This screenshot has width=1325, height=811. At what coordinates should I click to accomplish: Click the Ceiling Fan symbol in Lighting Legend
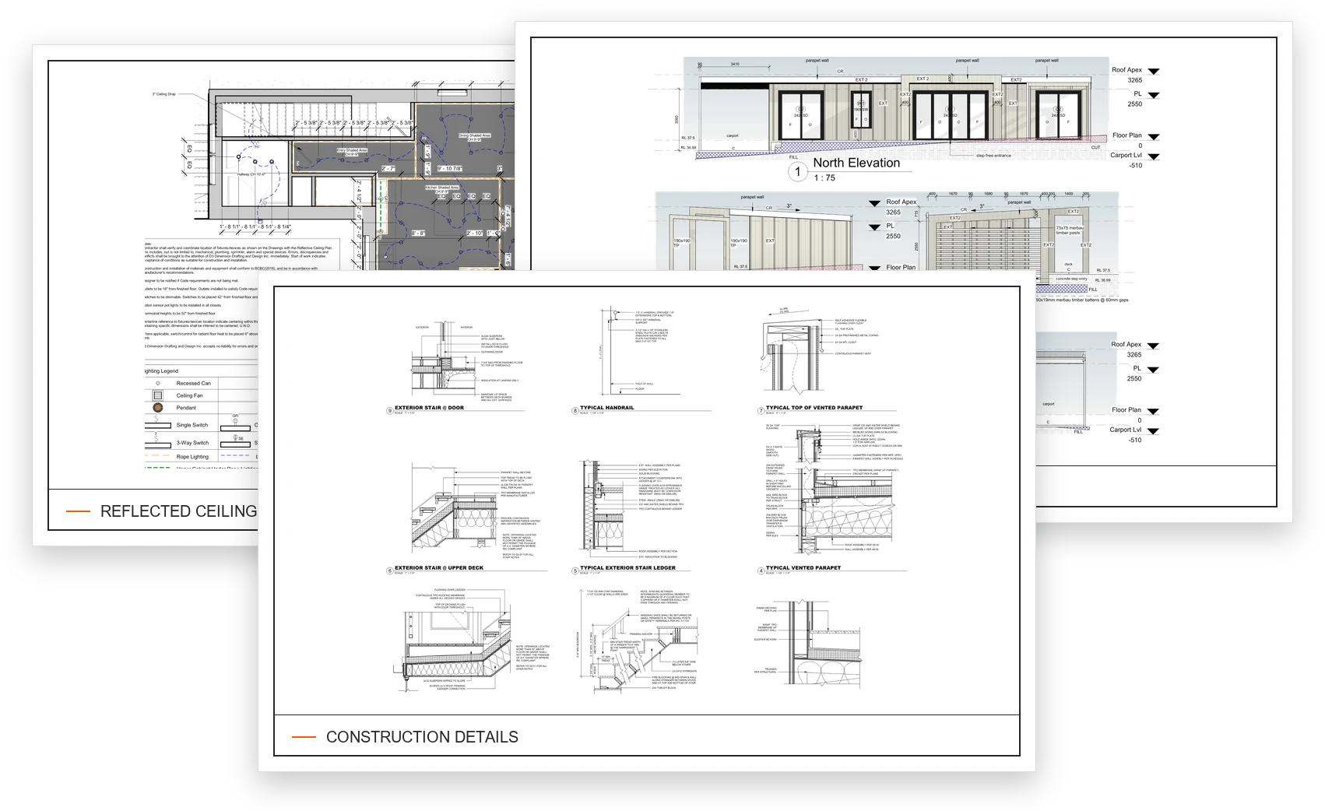pyautogui.click(x=158, y=395)
